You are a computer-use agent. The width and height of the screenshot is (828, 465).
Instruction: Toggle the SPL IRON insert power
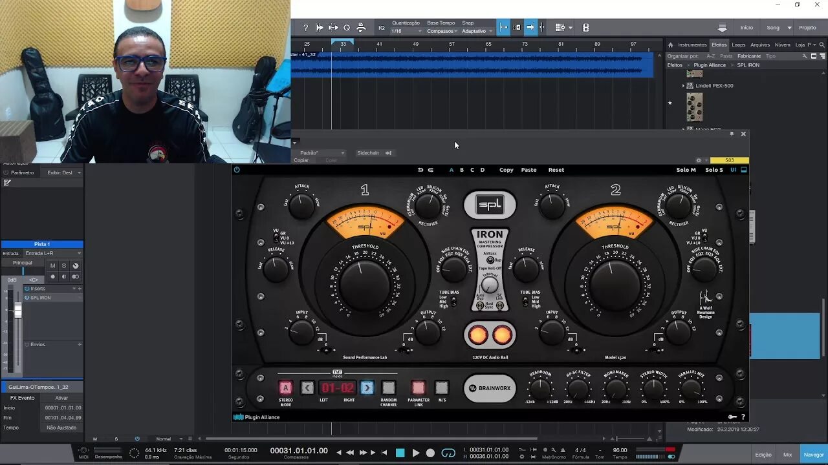click(27, 298)
